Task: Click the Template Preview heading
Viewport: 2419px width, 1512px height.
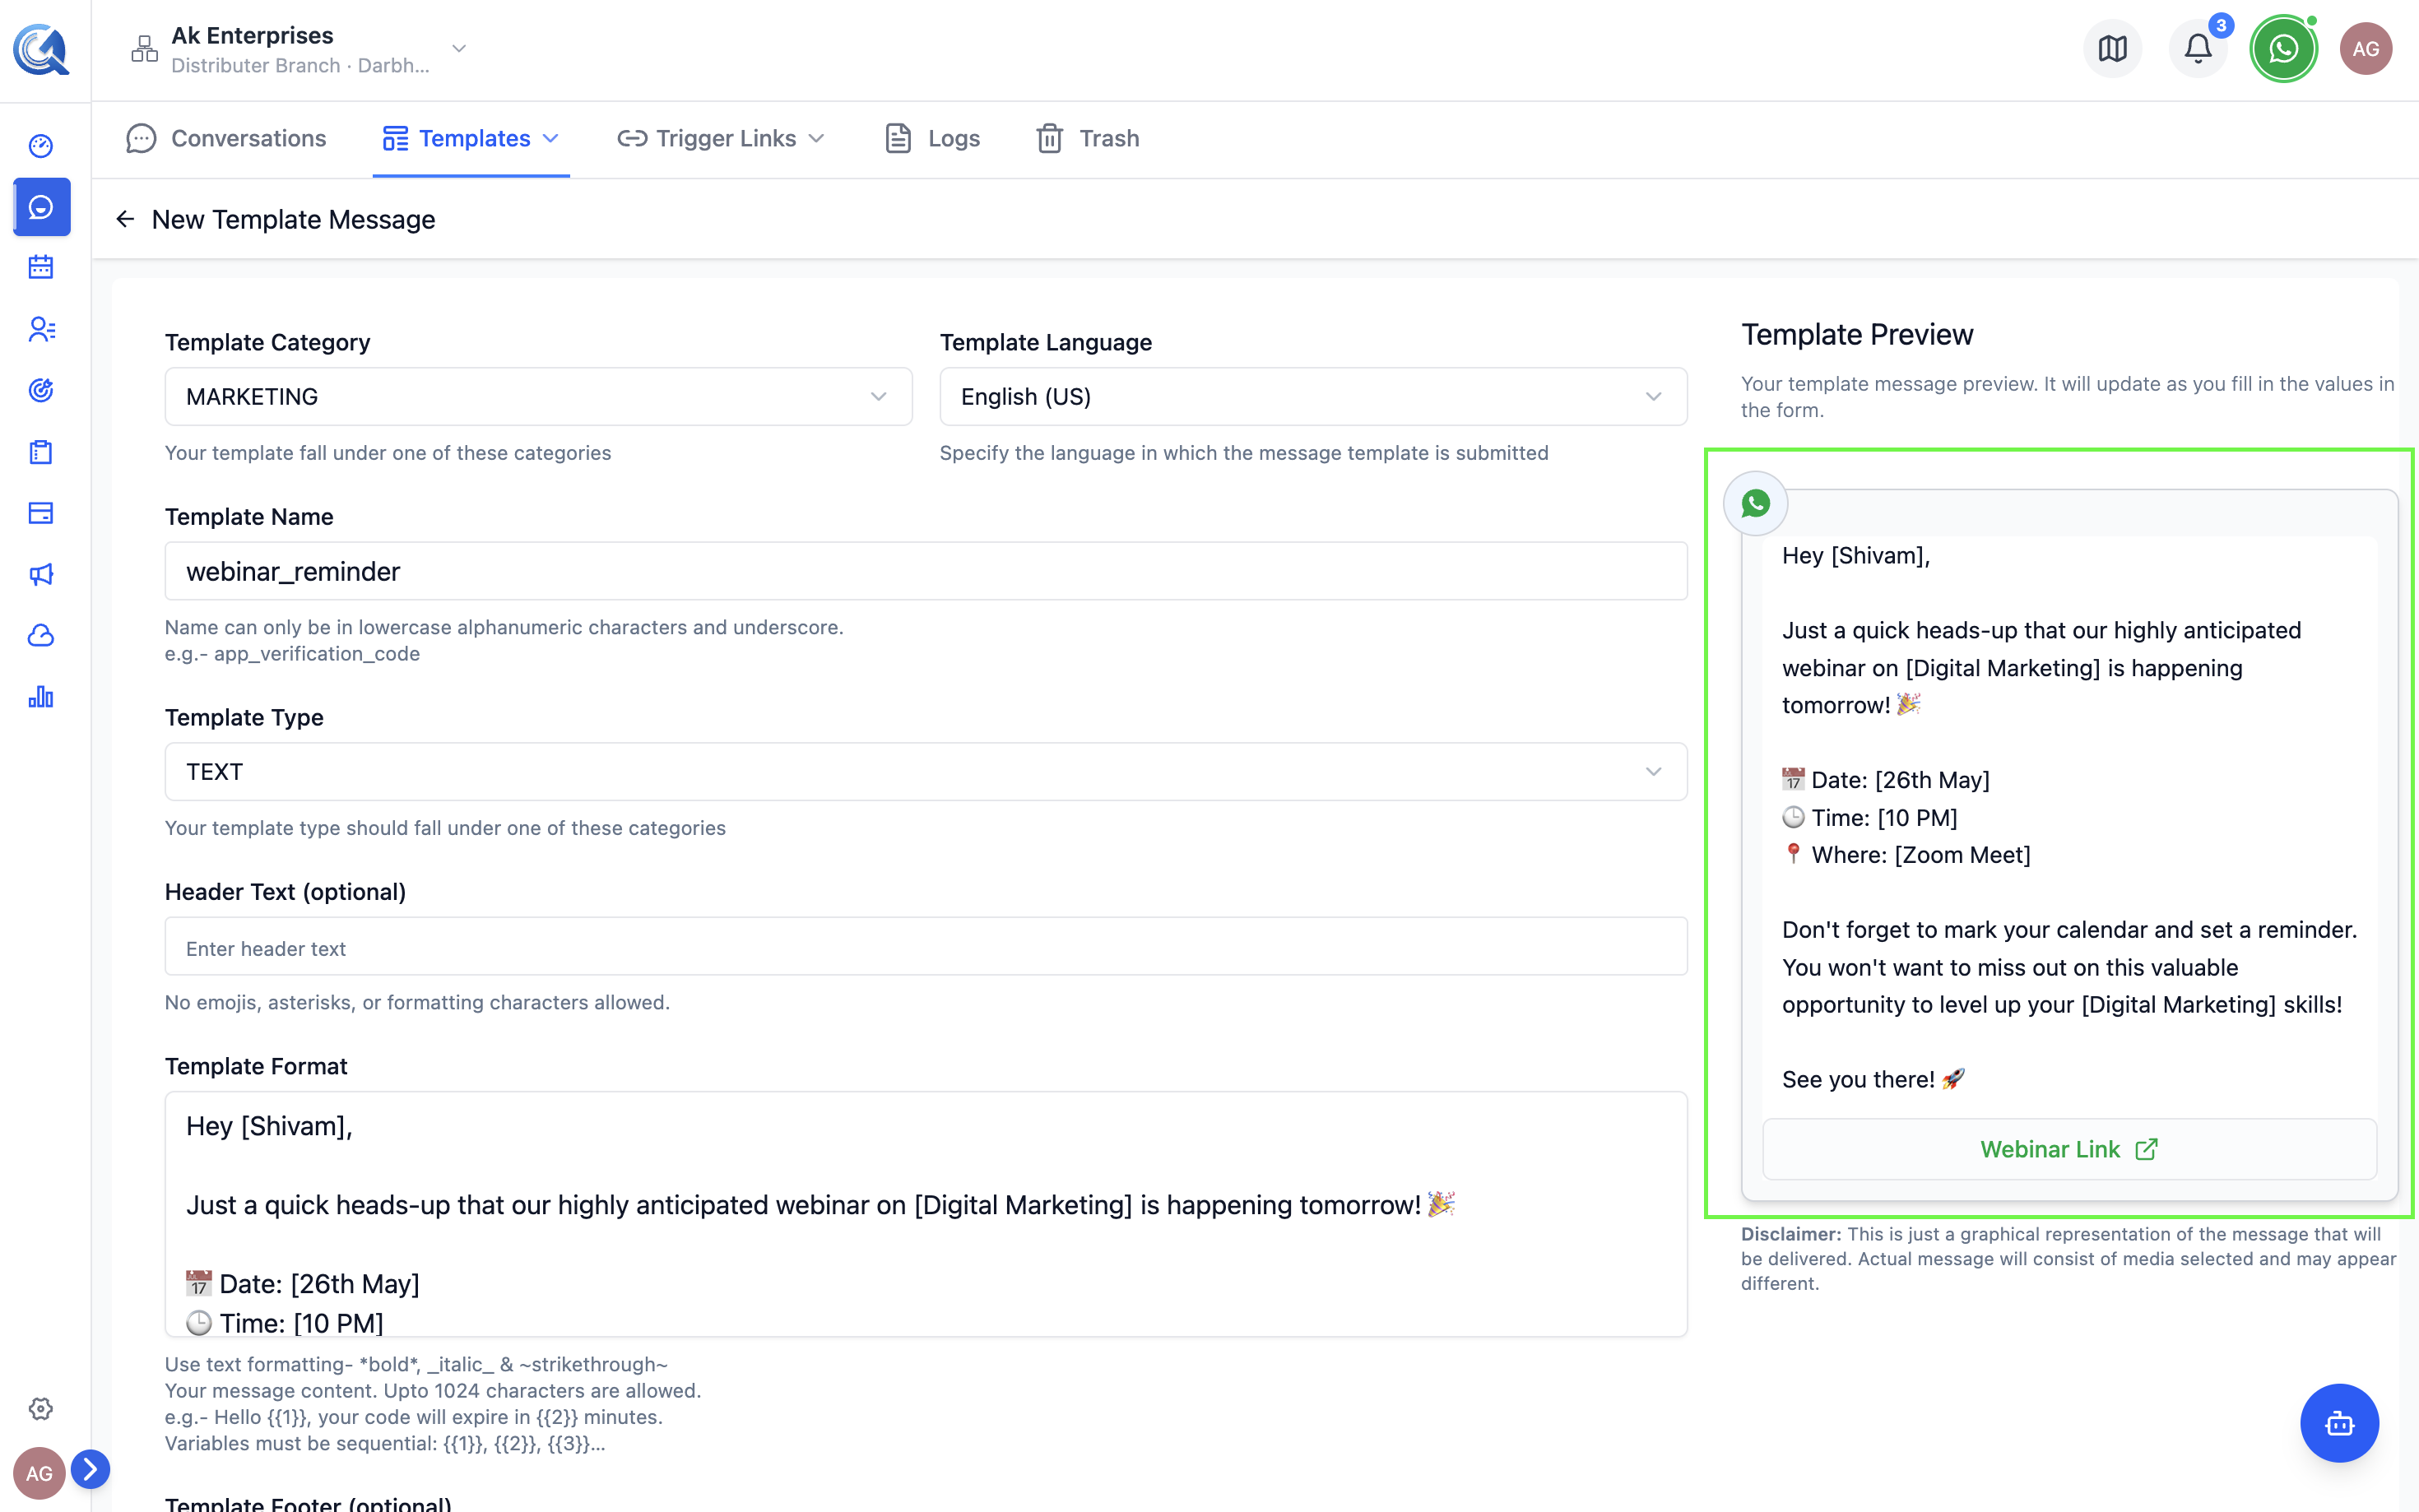Action: coord(1857,334)
